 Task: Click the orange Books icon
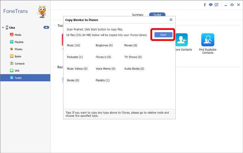[12, 56]
